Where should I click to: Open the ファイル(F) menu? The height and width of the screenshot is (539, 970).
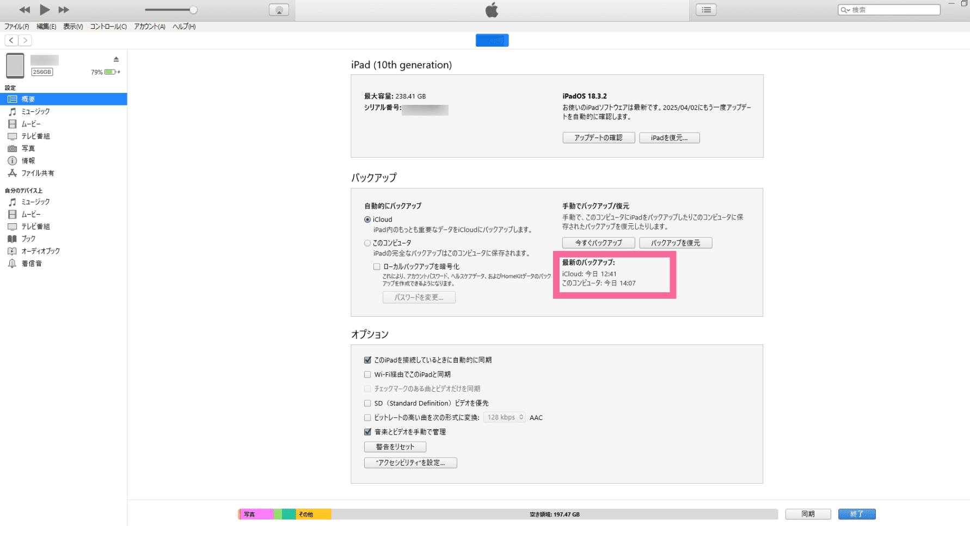pyautogui.click(x=17, y=27)
